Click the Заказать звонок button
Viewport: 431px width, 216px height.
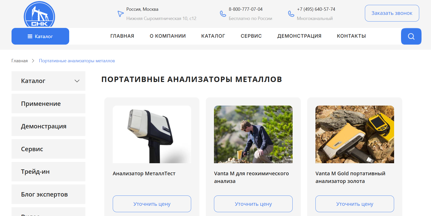(392, 13)
